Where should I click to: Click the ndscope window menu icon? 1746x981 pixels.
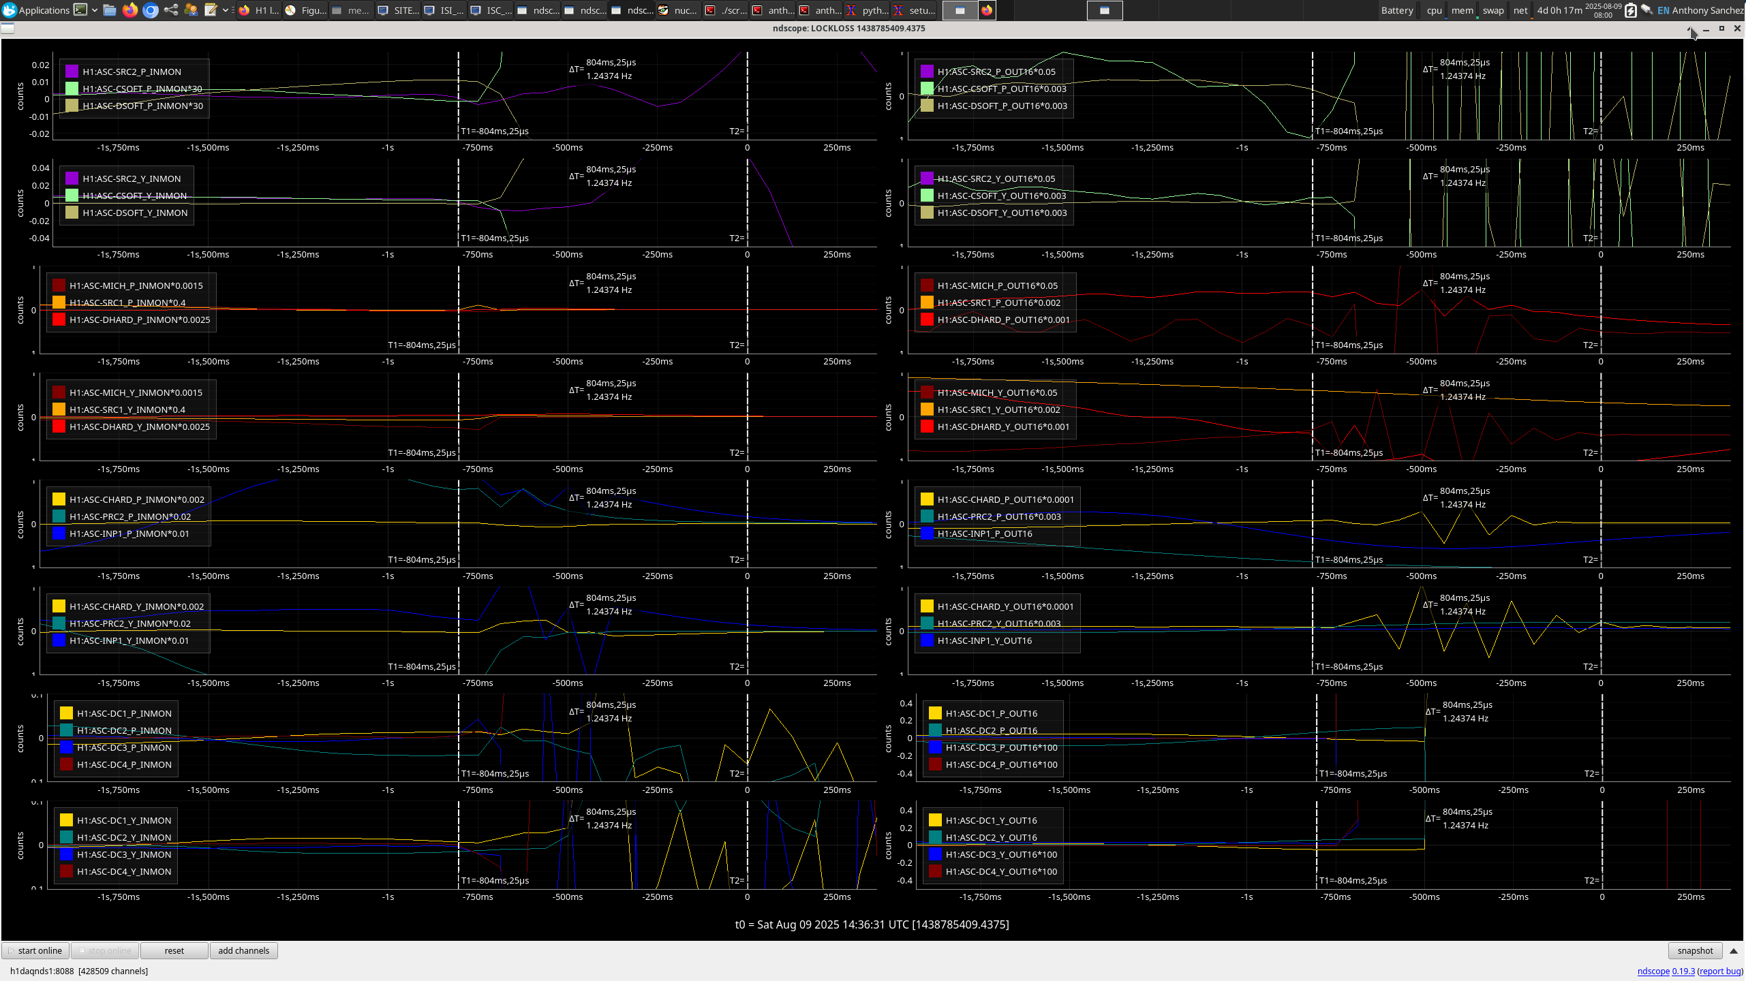[7, 29]
